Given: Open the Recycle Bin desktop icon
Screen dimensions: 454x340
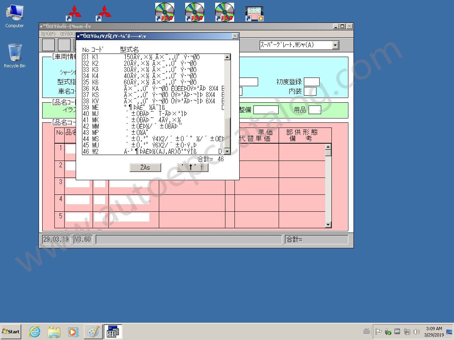Looking at the screenshot, I should point(15,56).
